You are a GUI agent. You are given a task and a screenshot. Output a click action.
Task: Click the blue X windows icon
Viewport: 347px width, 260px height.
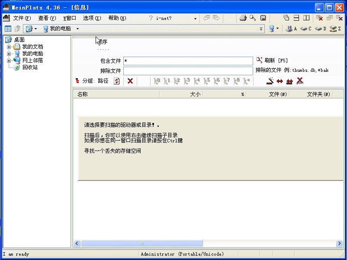point(339,18)
